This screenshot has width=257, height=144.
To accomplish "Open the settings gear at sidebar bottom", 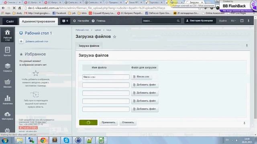I will click(7, 130).
